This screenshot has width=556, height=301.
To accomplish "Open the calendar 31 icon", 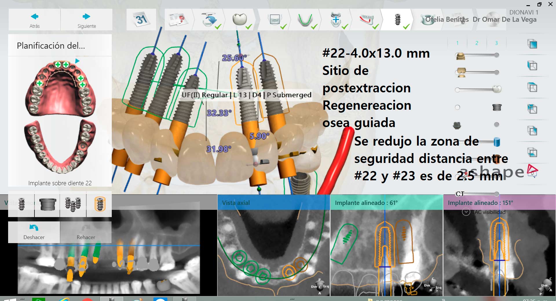I will (141, 20).
